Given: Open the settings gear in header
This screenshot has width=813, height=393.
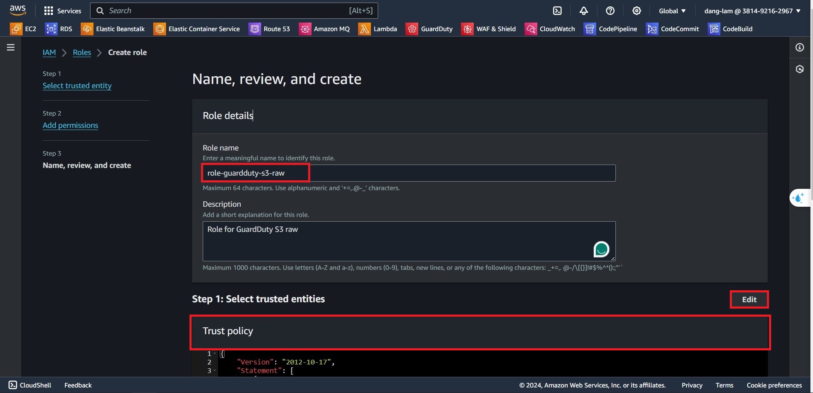Looking at the screenshot, I should 637,11.
